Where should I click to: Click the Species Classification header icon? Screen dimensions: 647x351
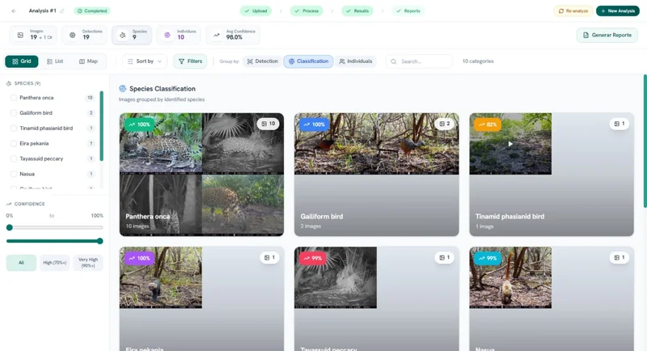coord(123,89)
